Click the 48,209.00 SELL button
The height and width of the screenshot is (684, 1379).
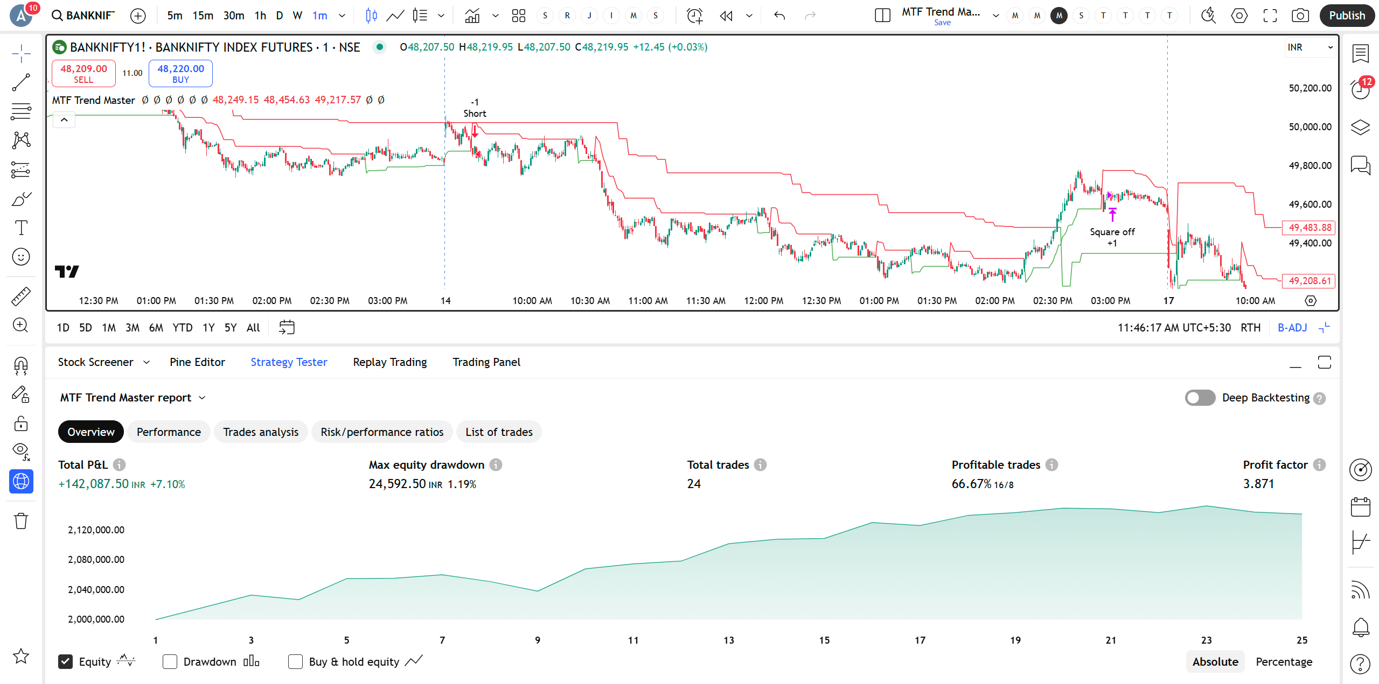tap(83, 74)
